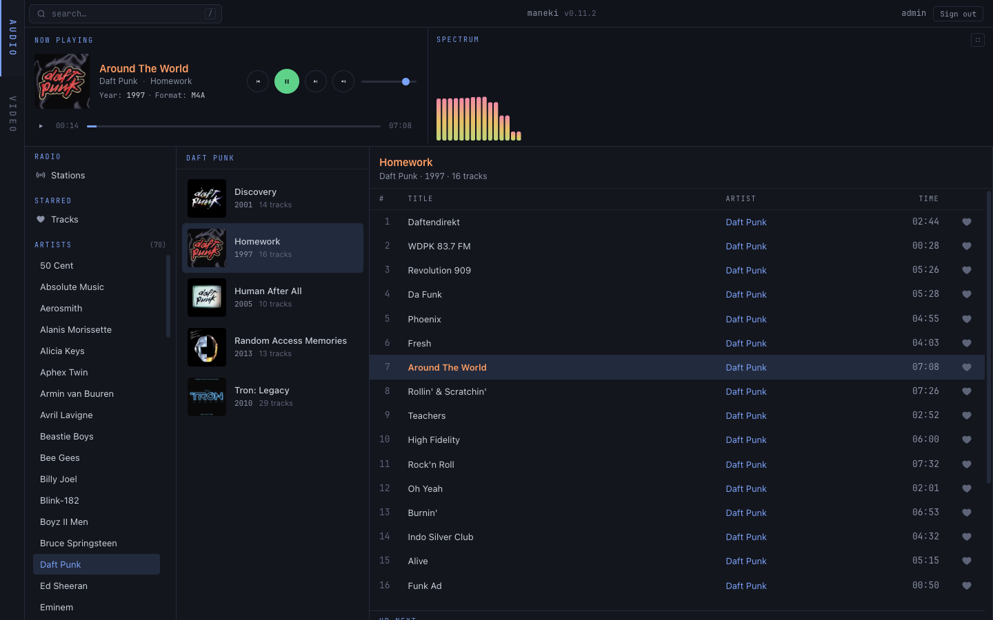
Task: Toggle heart for Oh Yeah
Action: tap(967, 488)
